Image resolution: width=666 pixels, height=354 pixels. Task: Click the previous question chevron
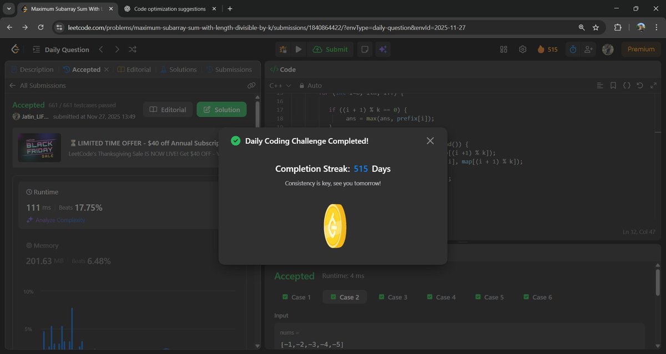pyautogui.click(x=101, y=49)
